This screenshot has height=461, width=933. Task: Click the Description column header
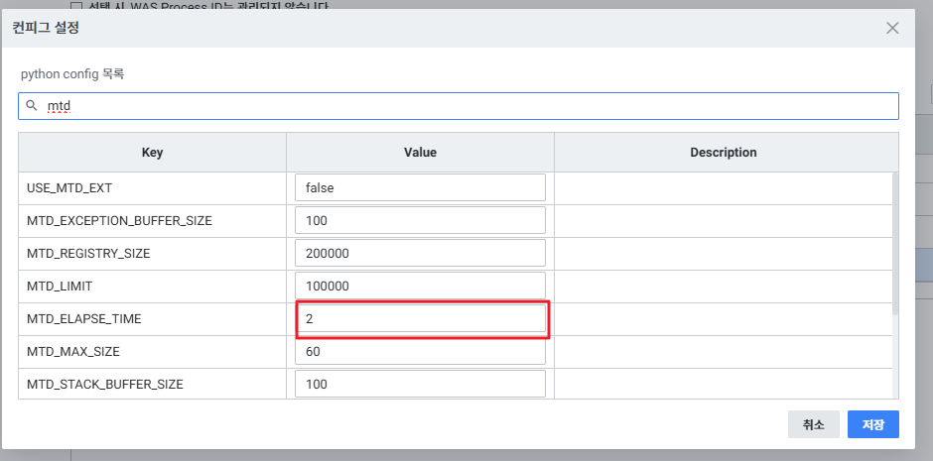tap(723, 153)
